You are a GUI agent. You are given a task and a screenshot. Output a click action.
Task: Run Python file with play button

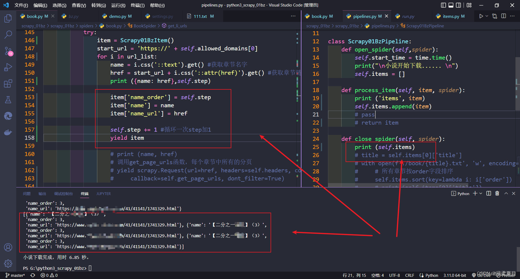pyautogui.click(x=481, y=16)
